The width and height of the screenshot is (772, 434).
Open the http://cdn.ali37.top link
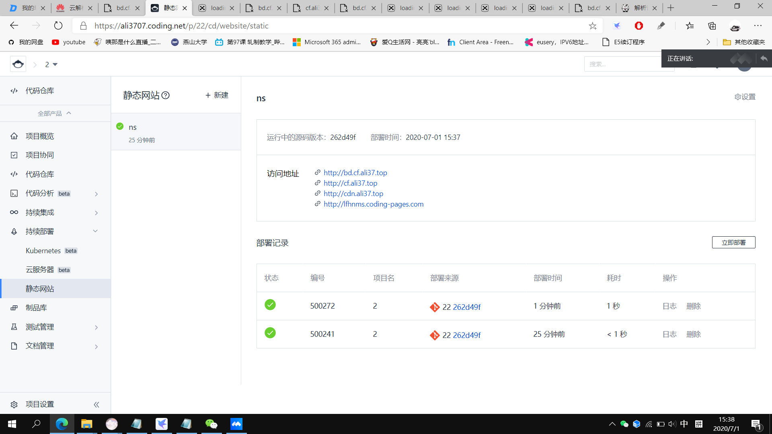coord(353,194)
